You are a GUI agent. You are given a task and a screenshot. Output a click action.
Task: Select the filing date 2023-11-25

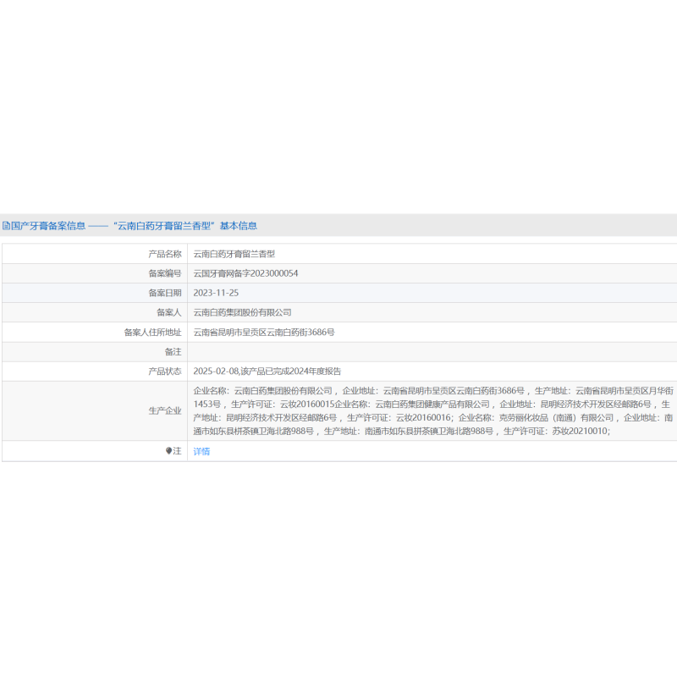coord(216,293)
